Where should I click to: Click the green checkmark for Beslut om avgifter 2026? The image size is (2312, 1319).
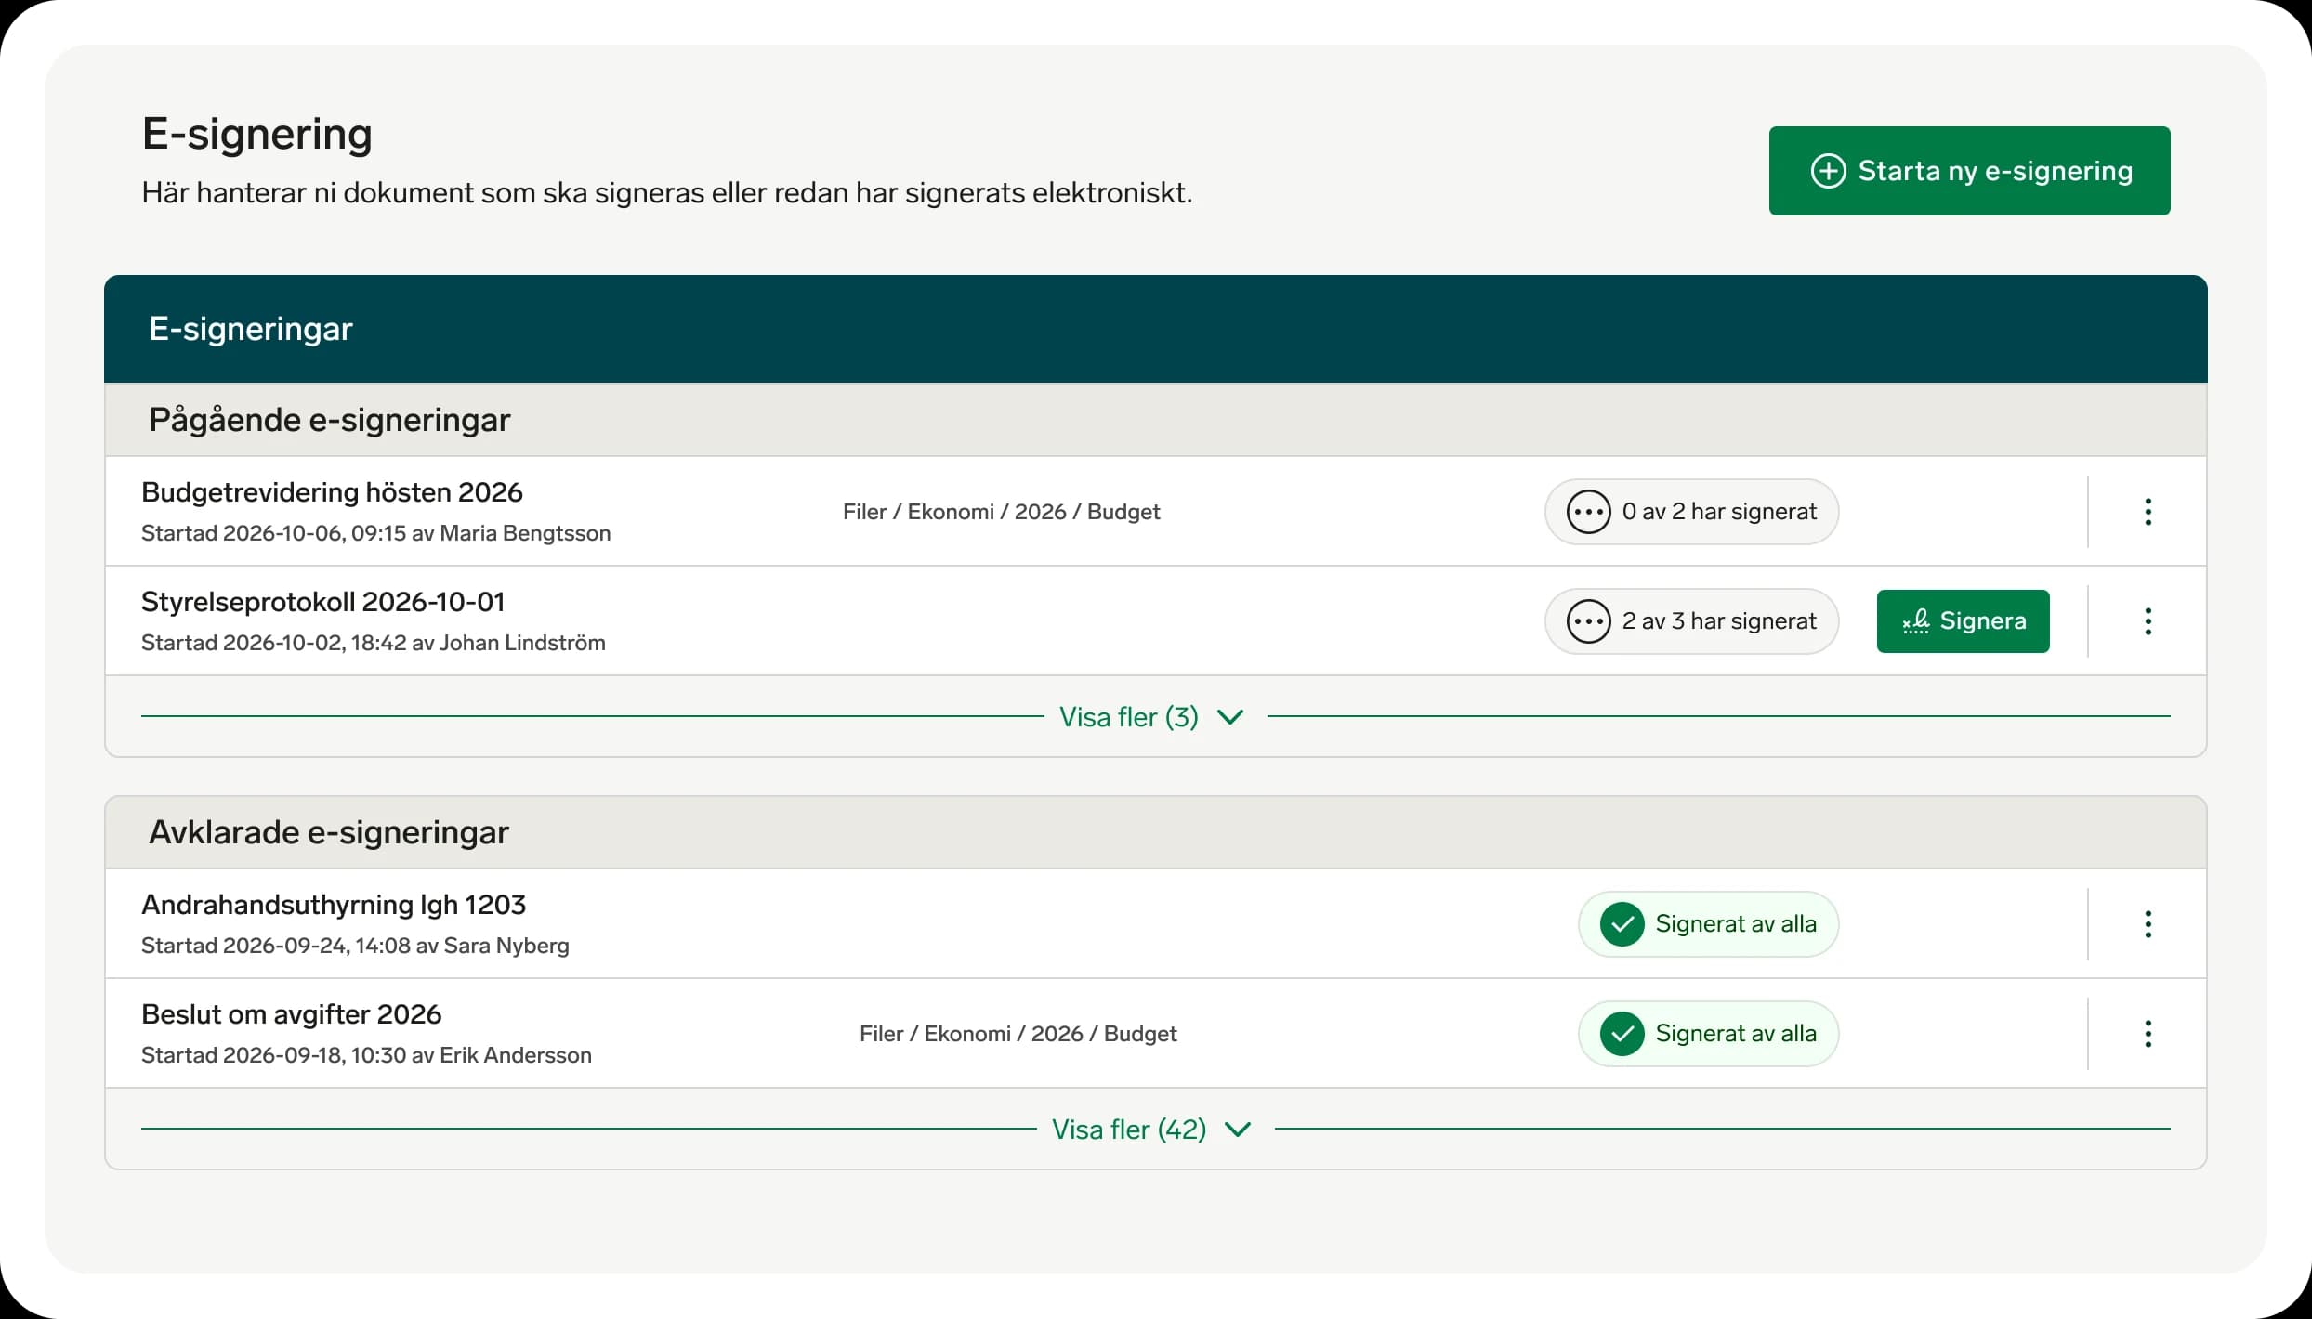(x=1622, y=1034)
